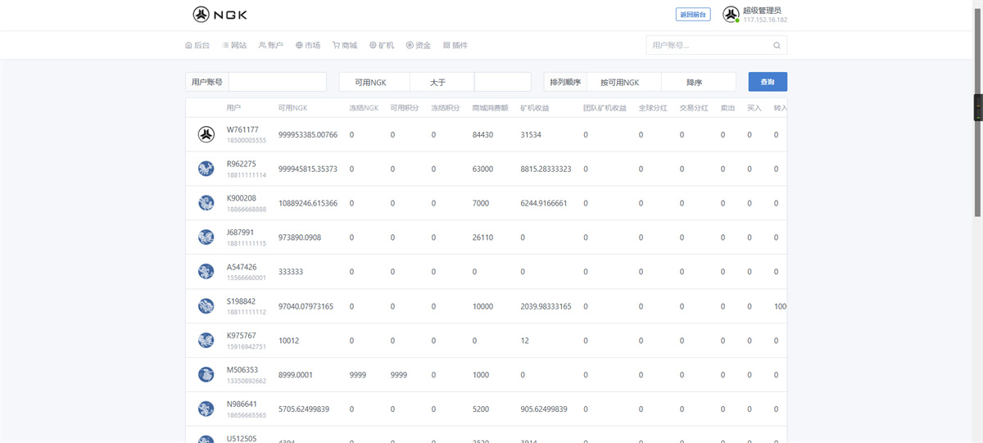
Task: Open the 后台 home menu
Action: click(197, 45)
